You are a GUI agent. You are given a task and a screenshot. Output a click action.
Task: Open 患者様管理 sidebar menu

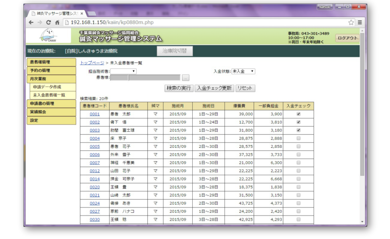[x=51, y=62]
